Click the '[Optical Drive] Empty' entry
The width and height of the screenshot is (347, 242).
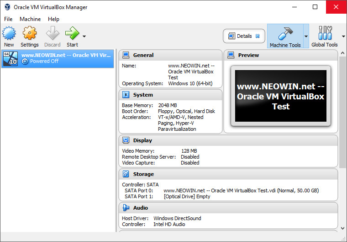click(187, 196)
